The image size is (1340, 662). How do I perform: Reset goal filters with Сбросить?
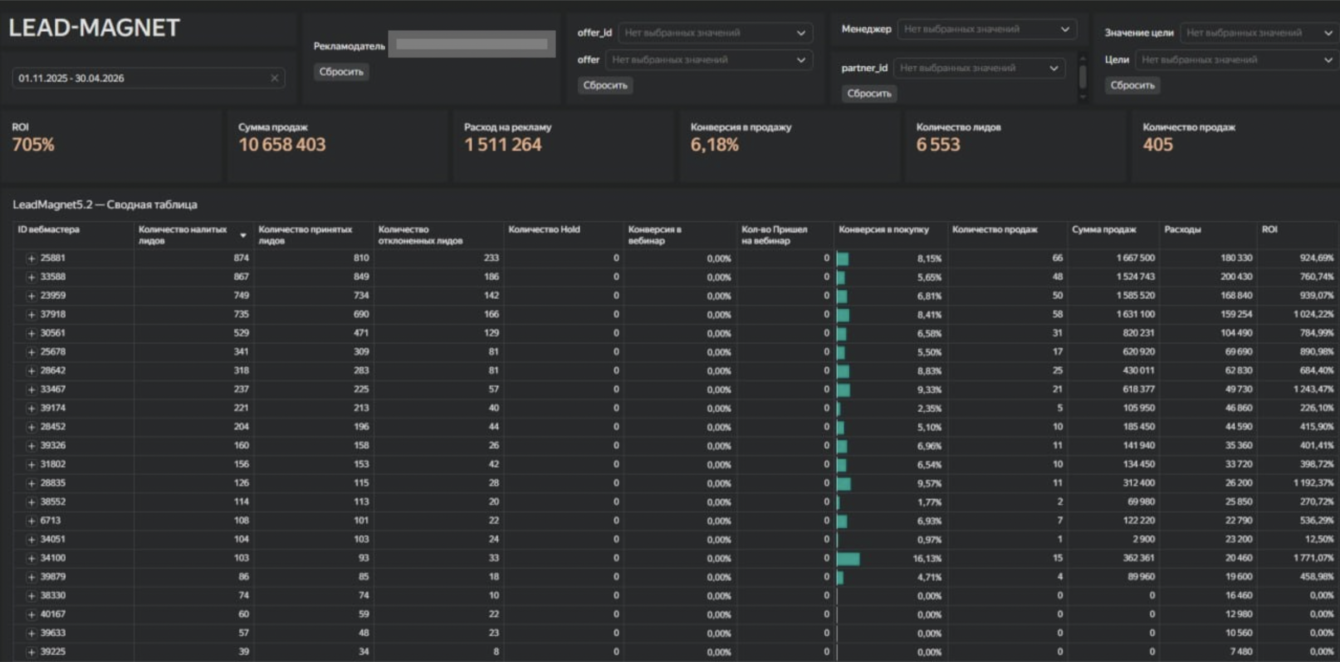point(1132,85)
